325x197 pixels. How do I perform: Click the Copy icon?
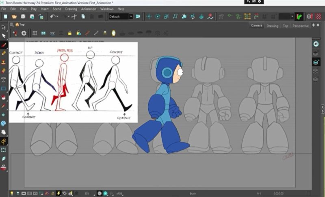point(83,17)
